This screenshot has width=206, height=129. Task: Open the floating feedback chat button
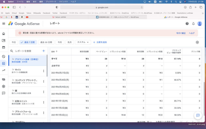pos(198,115)
